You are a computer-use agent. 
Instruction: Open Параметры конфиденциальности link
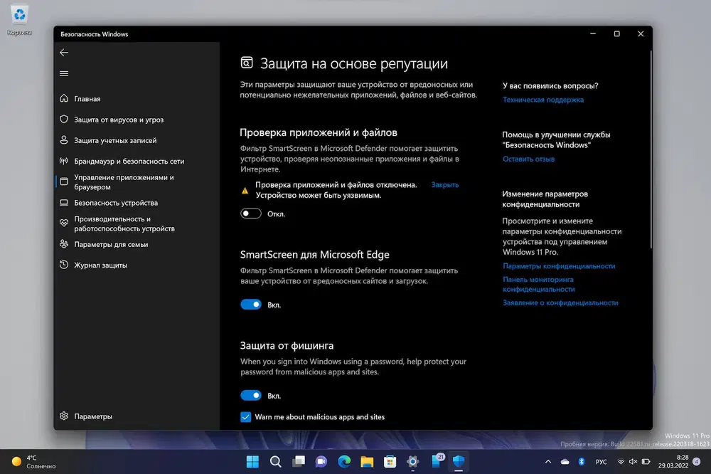click(559, 266)
